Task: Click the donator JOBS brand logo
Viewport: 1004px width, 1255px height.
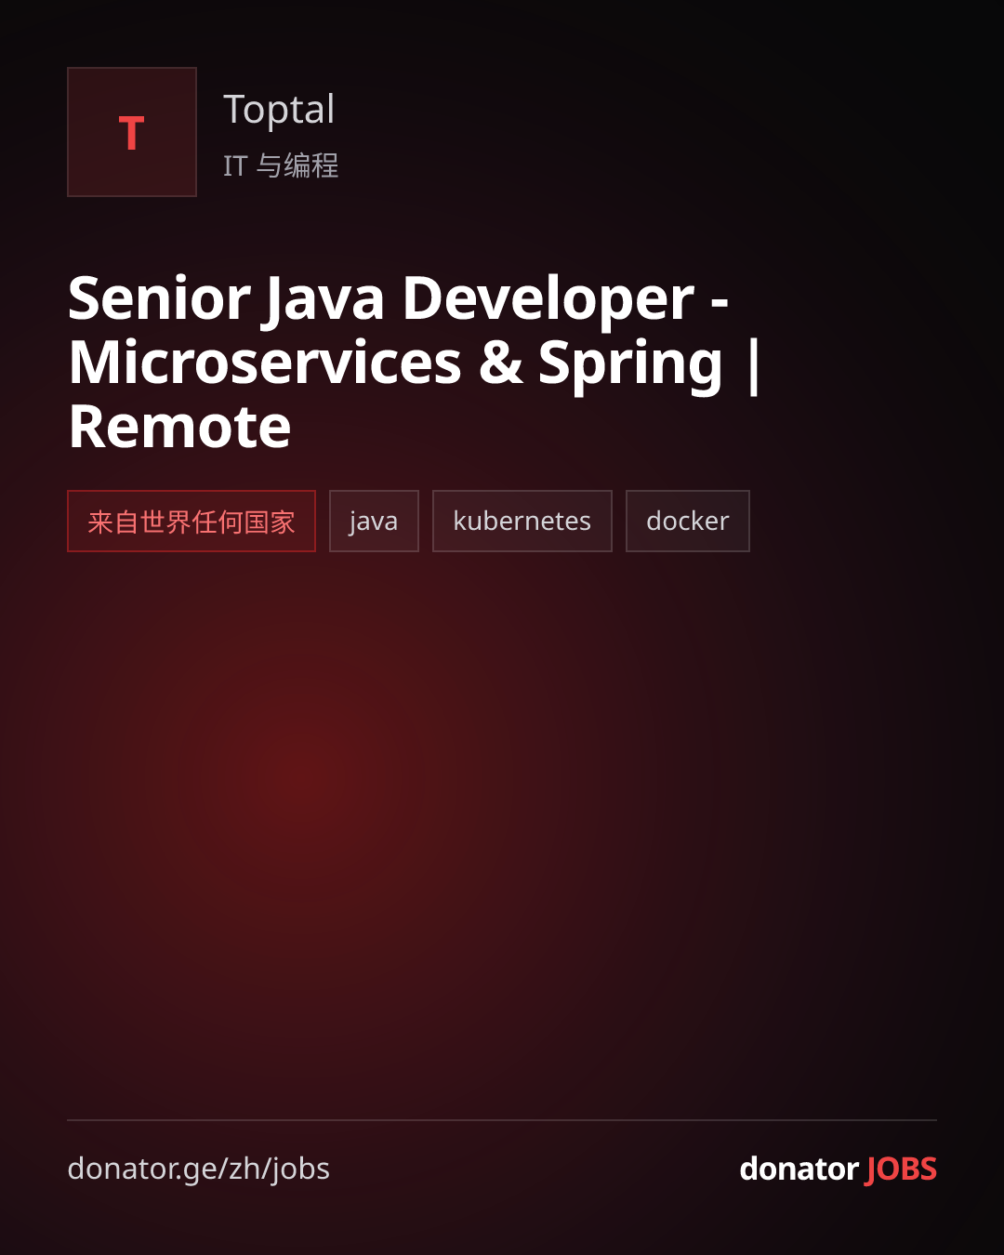Action: tap(838, 1169)
